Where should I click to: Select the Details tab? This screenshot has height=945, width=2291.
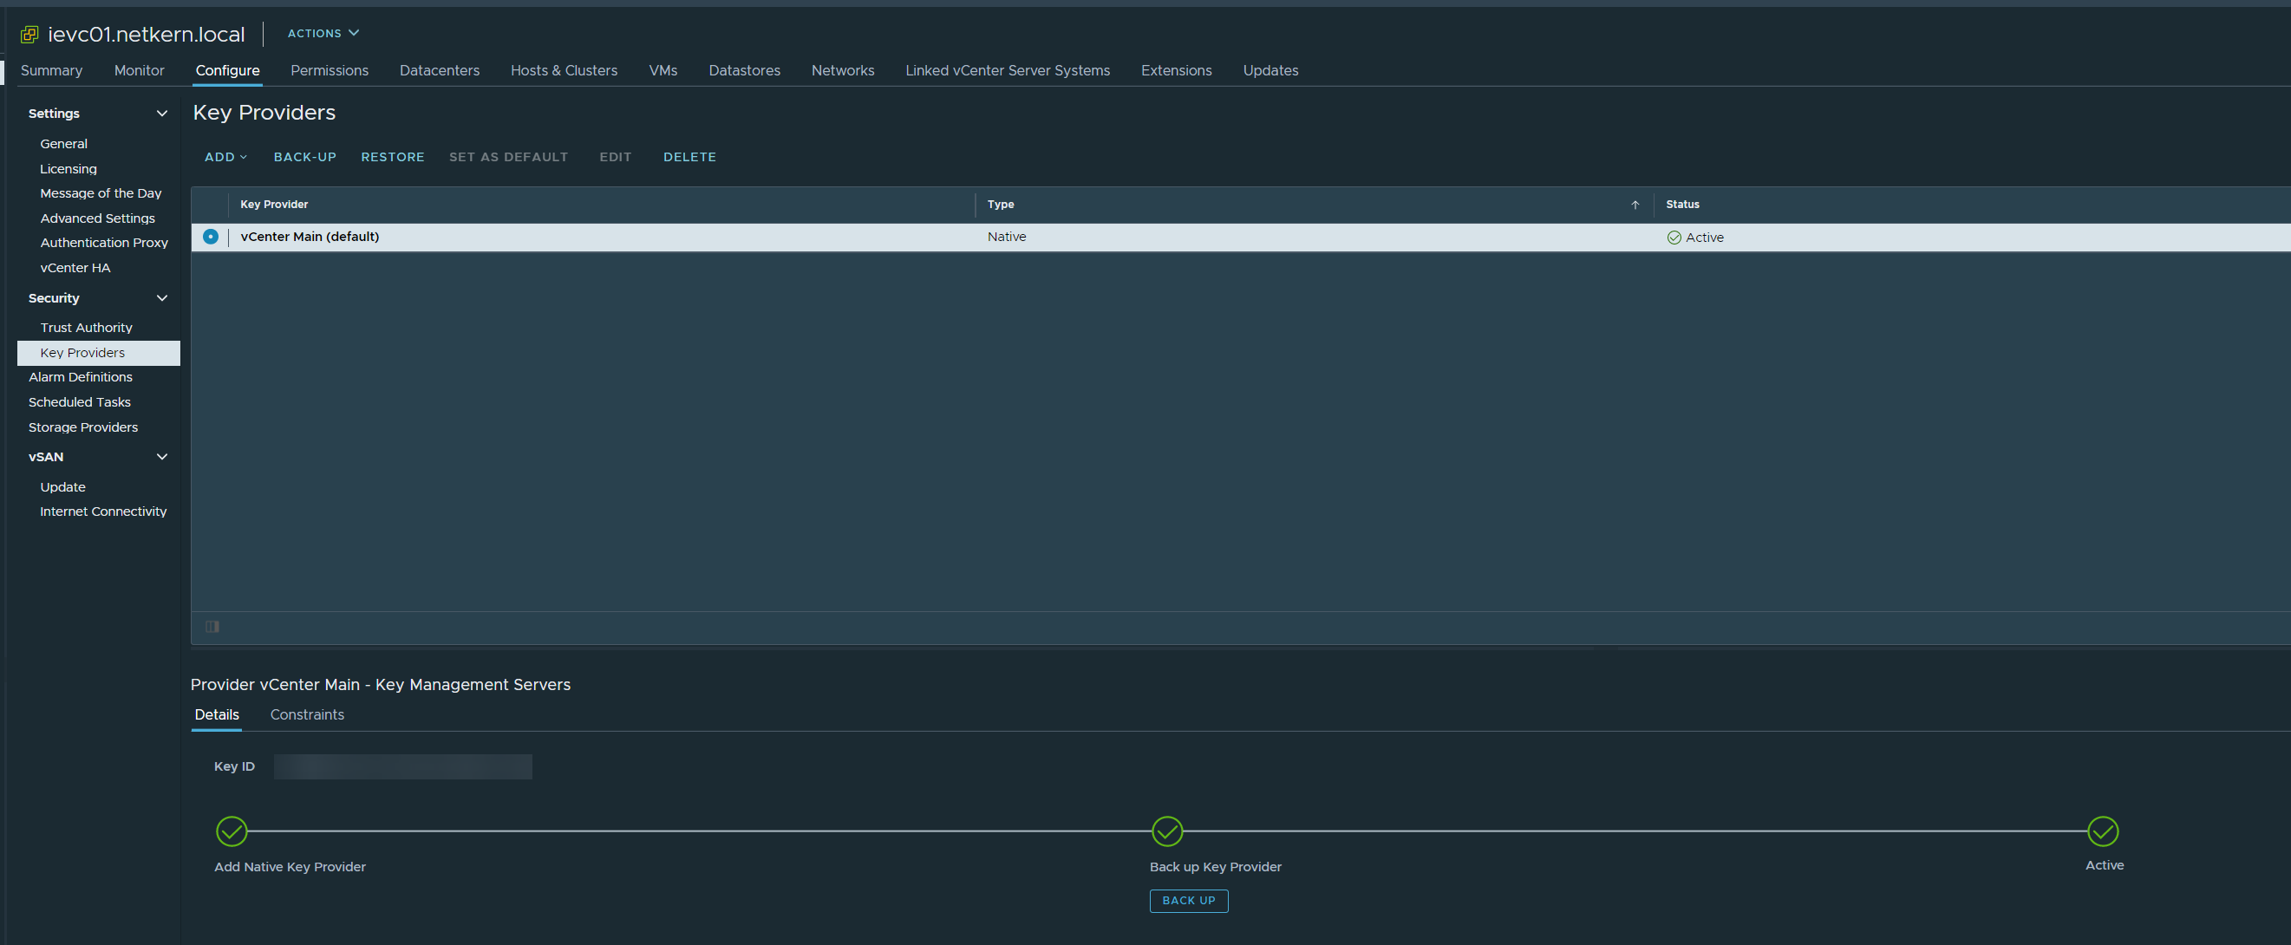[216, 714]
